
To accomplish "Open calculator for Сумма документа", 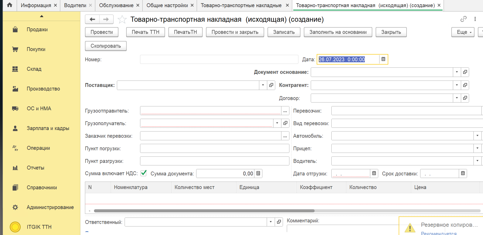I will [x=258, y=174].
